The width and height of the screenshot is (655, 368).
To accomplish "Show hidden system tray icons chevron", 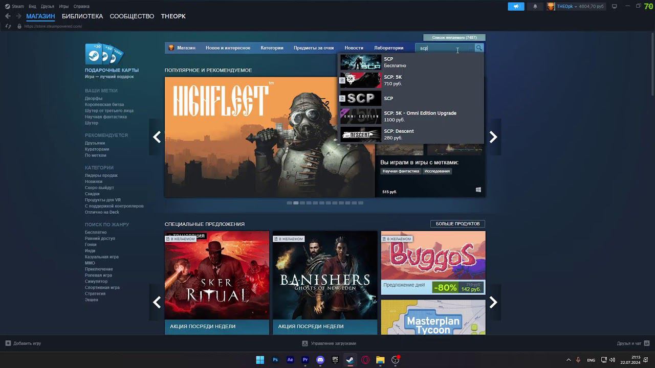I will tap(568, 360).
